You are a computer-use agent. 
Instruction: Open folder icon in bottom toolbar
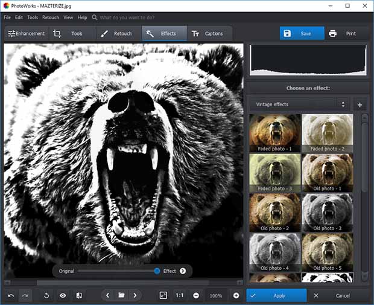coord(121,295)
